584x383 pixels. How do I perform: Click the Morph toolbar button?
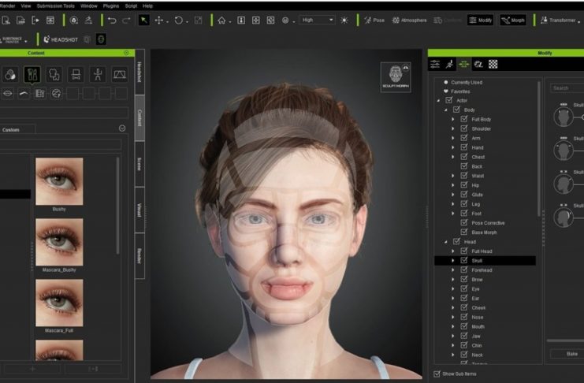coord(513,20)
